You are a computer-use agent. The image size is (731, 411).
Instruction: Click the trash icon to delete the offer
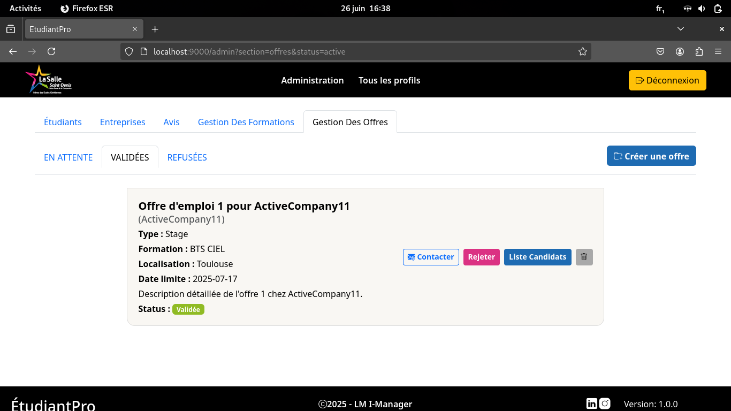click(x=584, y=257)
